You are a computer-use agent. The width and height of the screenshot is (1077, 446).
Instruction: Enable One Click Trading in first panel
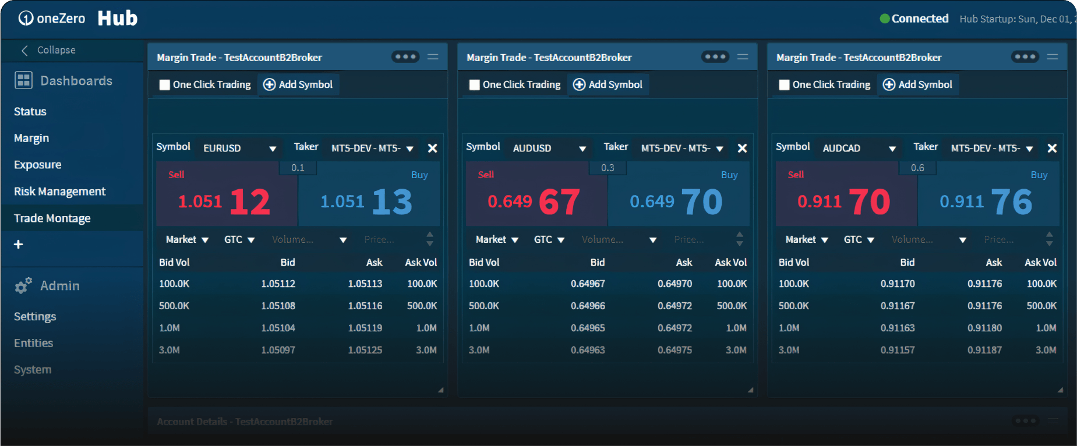click(165, 85)
